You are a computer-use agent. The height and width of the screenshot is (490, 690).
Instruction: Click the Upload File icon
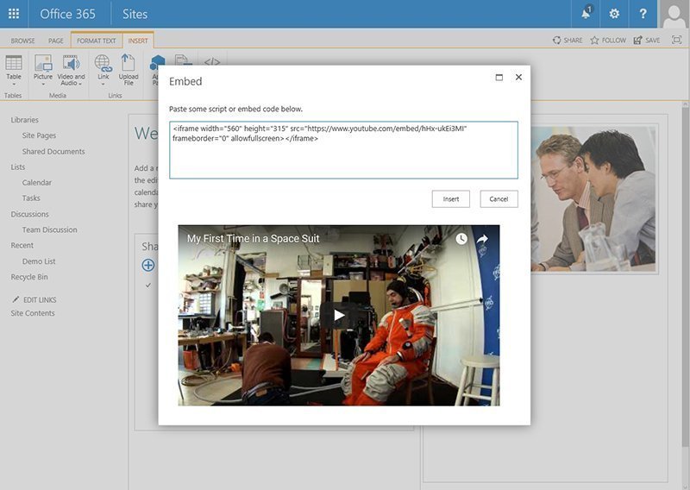tap(129, 63)
